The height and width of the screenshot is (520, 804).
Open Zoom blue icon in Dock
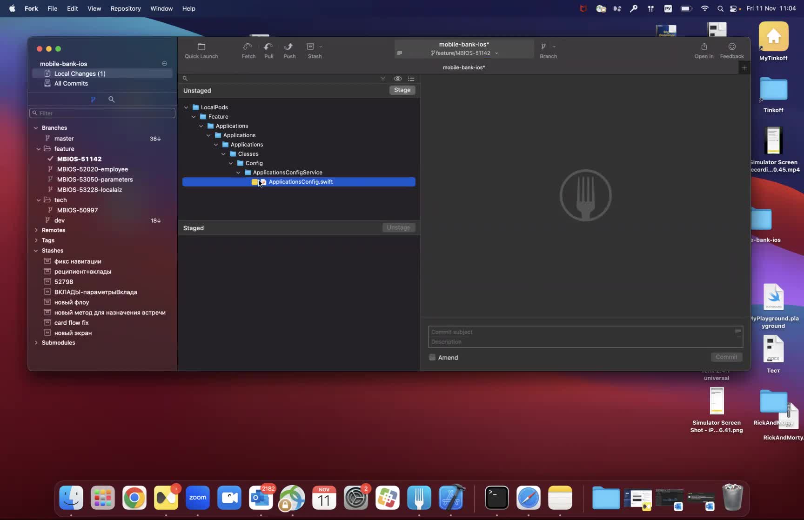point(197,498)
